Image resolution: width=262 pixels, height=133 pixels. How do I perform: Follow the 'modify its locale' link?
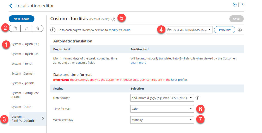119,30
